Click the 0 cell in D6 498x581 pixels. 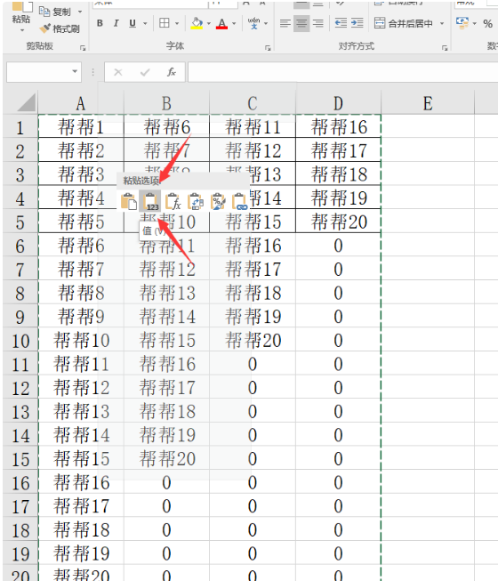pyautogui.click(x=339, y=246)
